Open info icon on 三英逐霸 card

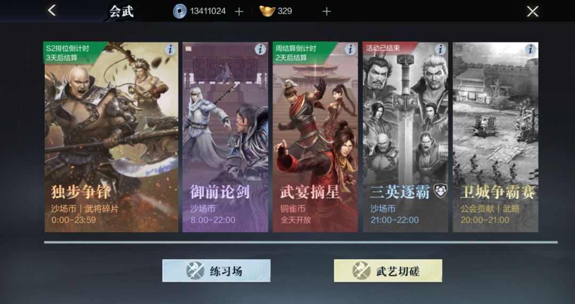(x=440, y=49)
